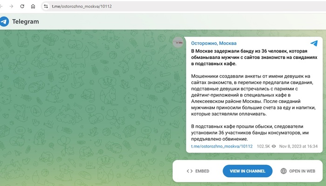Click the Telegram header title text
The image size is (326, 186).
25,21
